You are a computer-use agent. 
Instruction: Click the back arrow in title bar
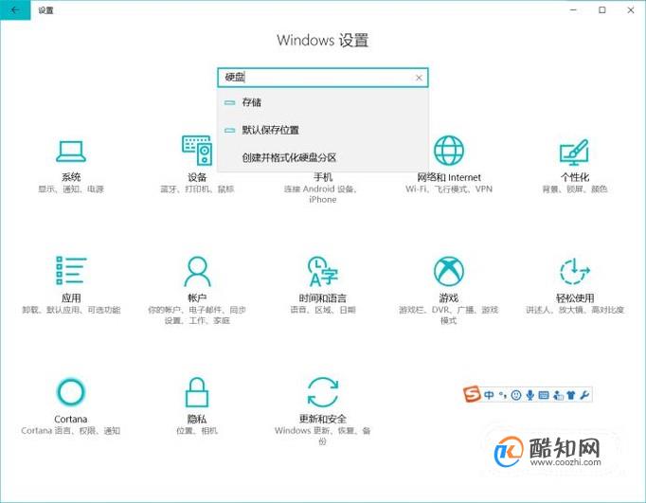point(15,9)
